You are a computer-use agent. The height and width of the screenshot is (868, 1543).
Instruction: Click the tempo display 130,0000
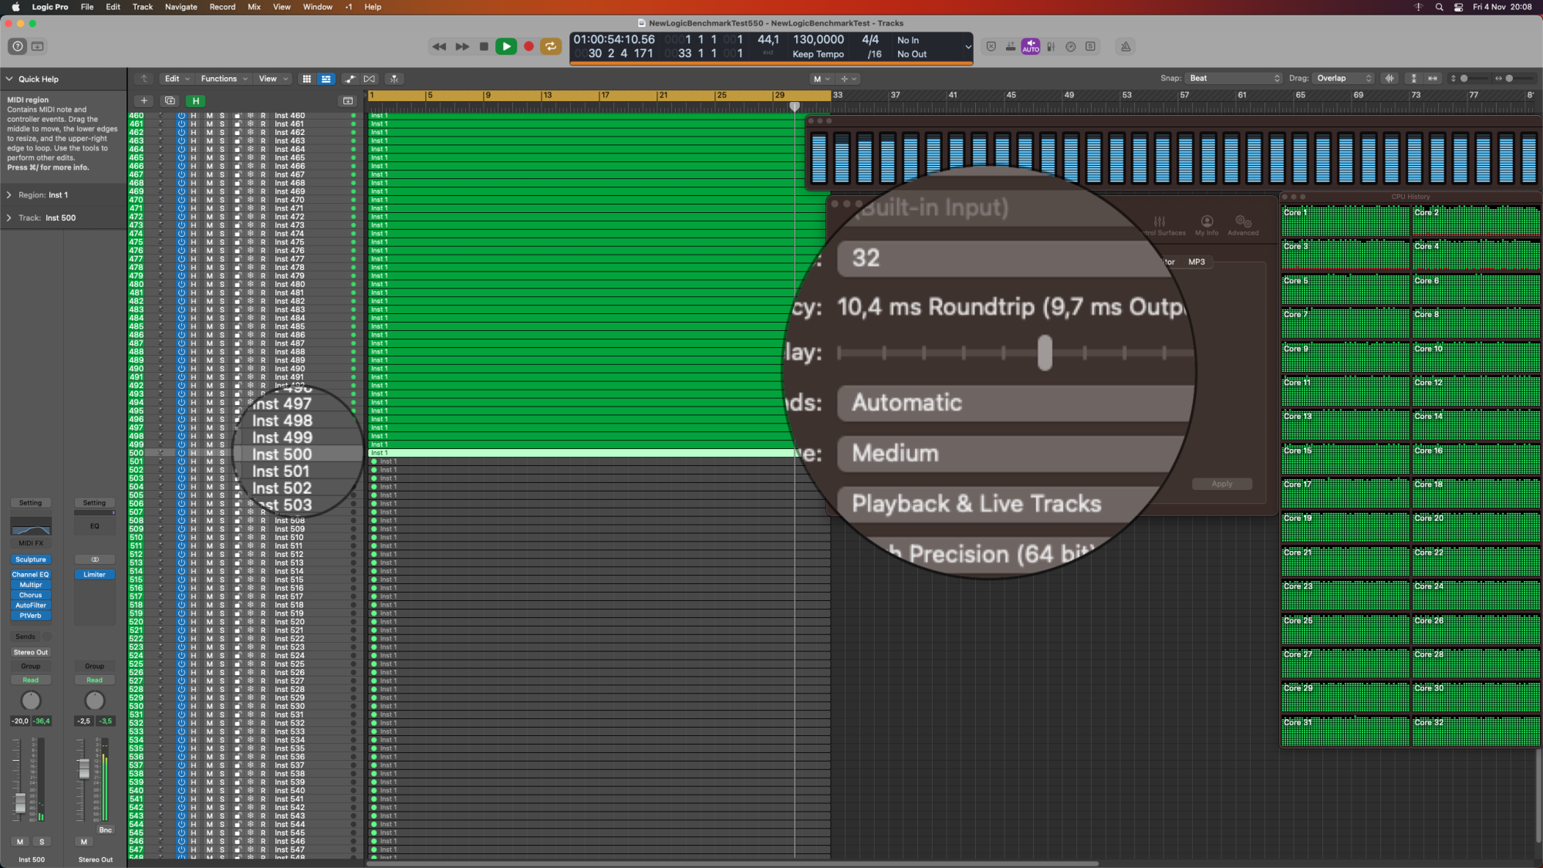[818, 39]
